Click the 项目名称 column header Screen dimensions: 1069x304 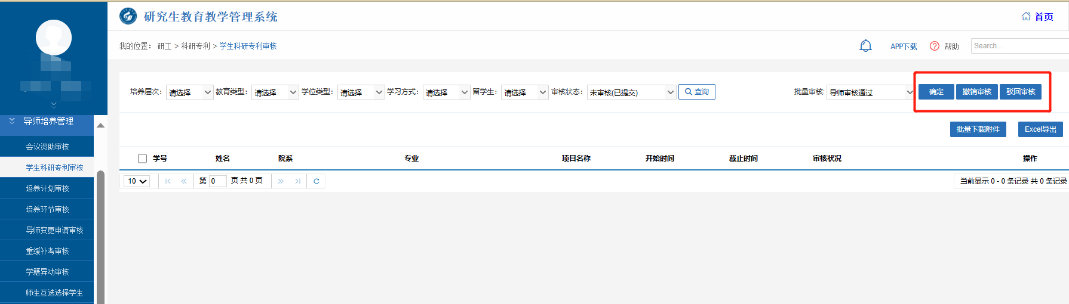(576, 159)
